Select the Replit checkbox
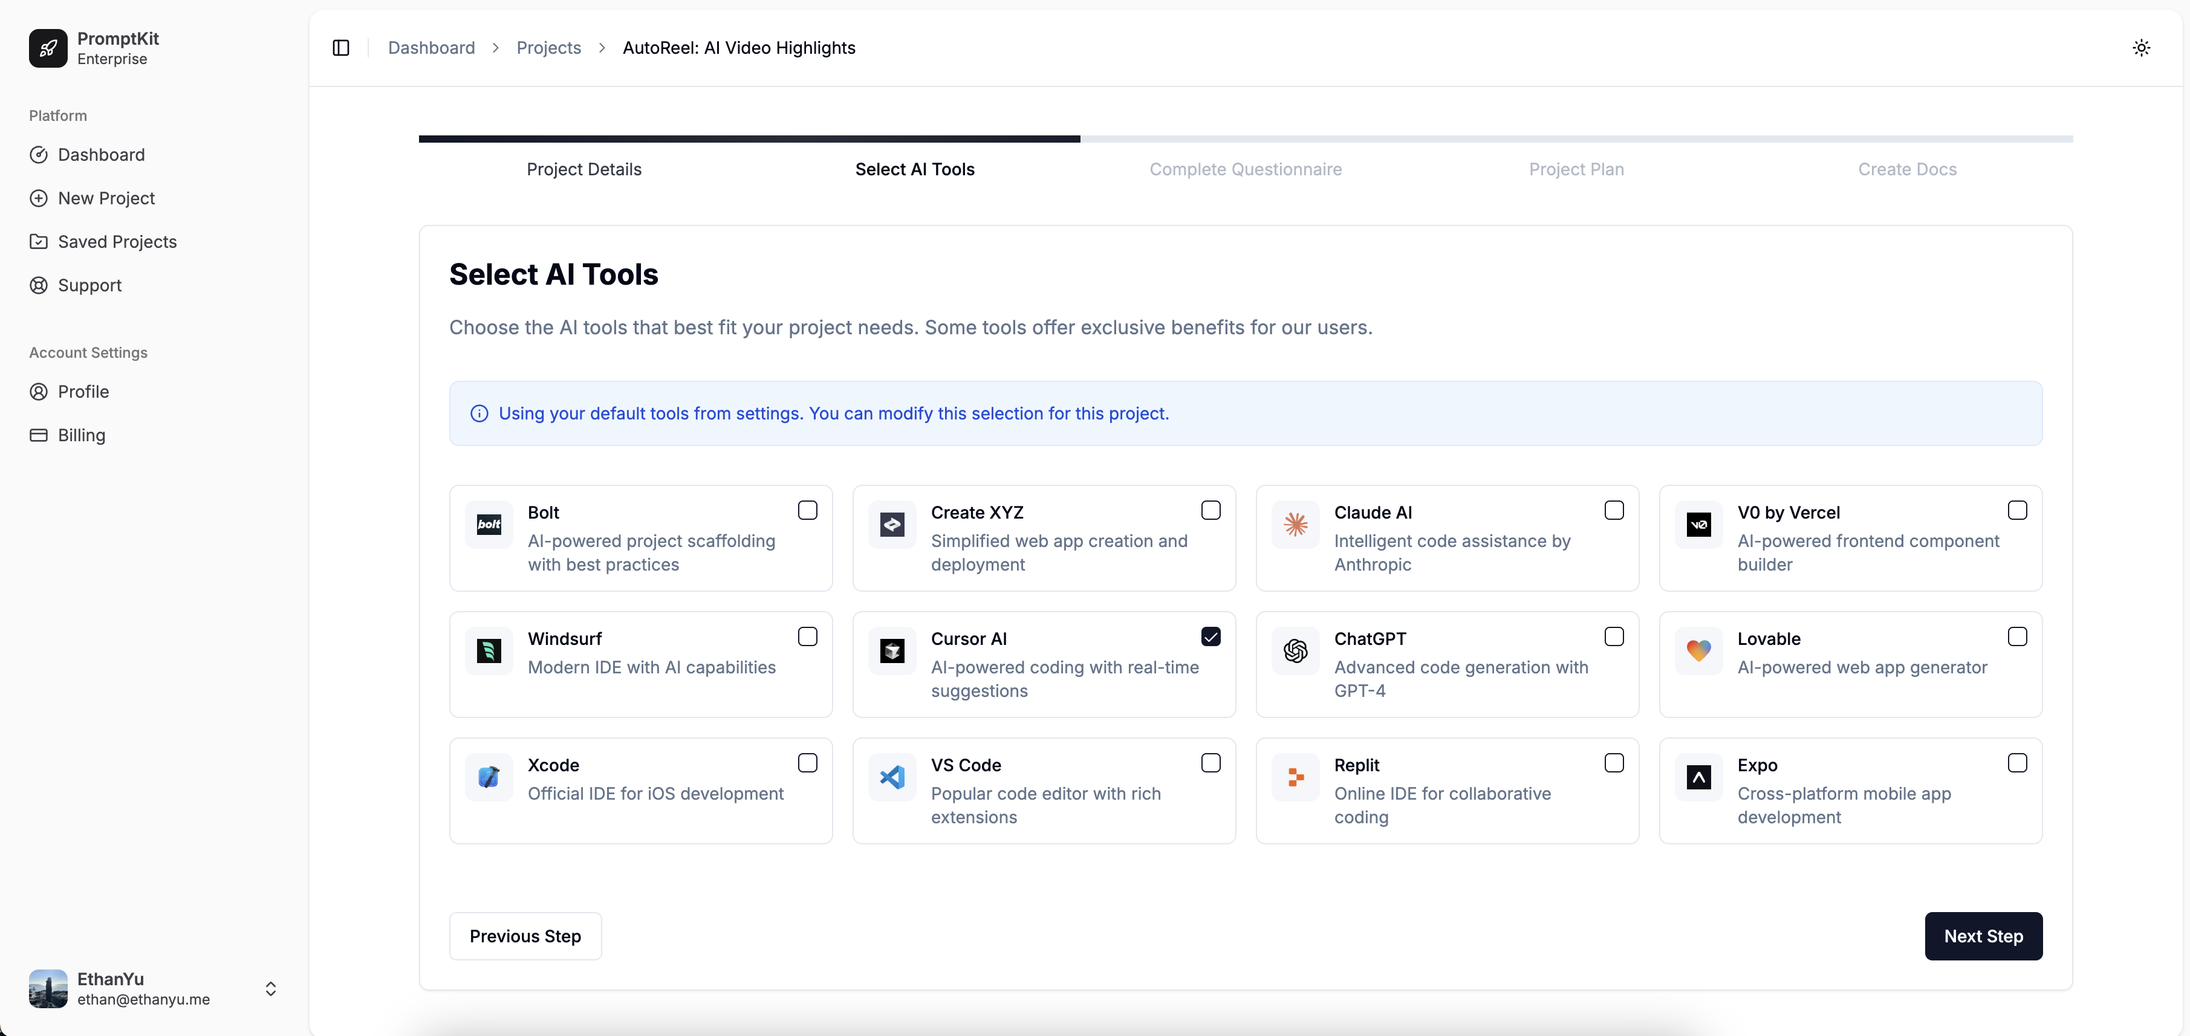The width and height of the screenshot is (2190, 1036). pyautogui.click(x=1614, y=762)
